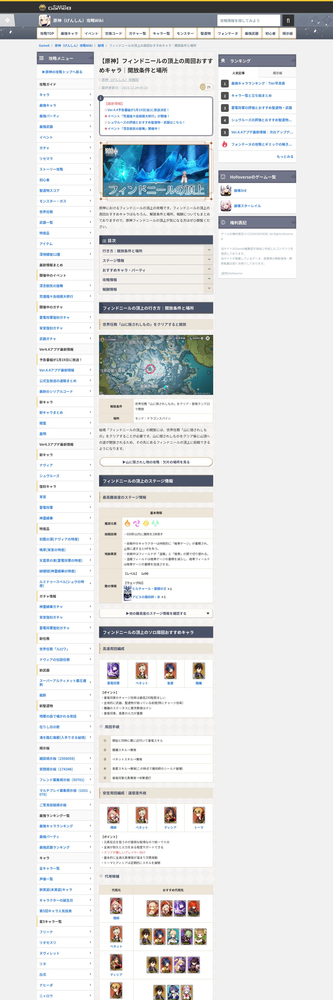Switch to the 人気記事 ranking tab
Viewport: 333px width, 1000px height.
pos(238,73)
